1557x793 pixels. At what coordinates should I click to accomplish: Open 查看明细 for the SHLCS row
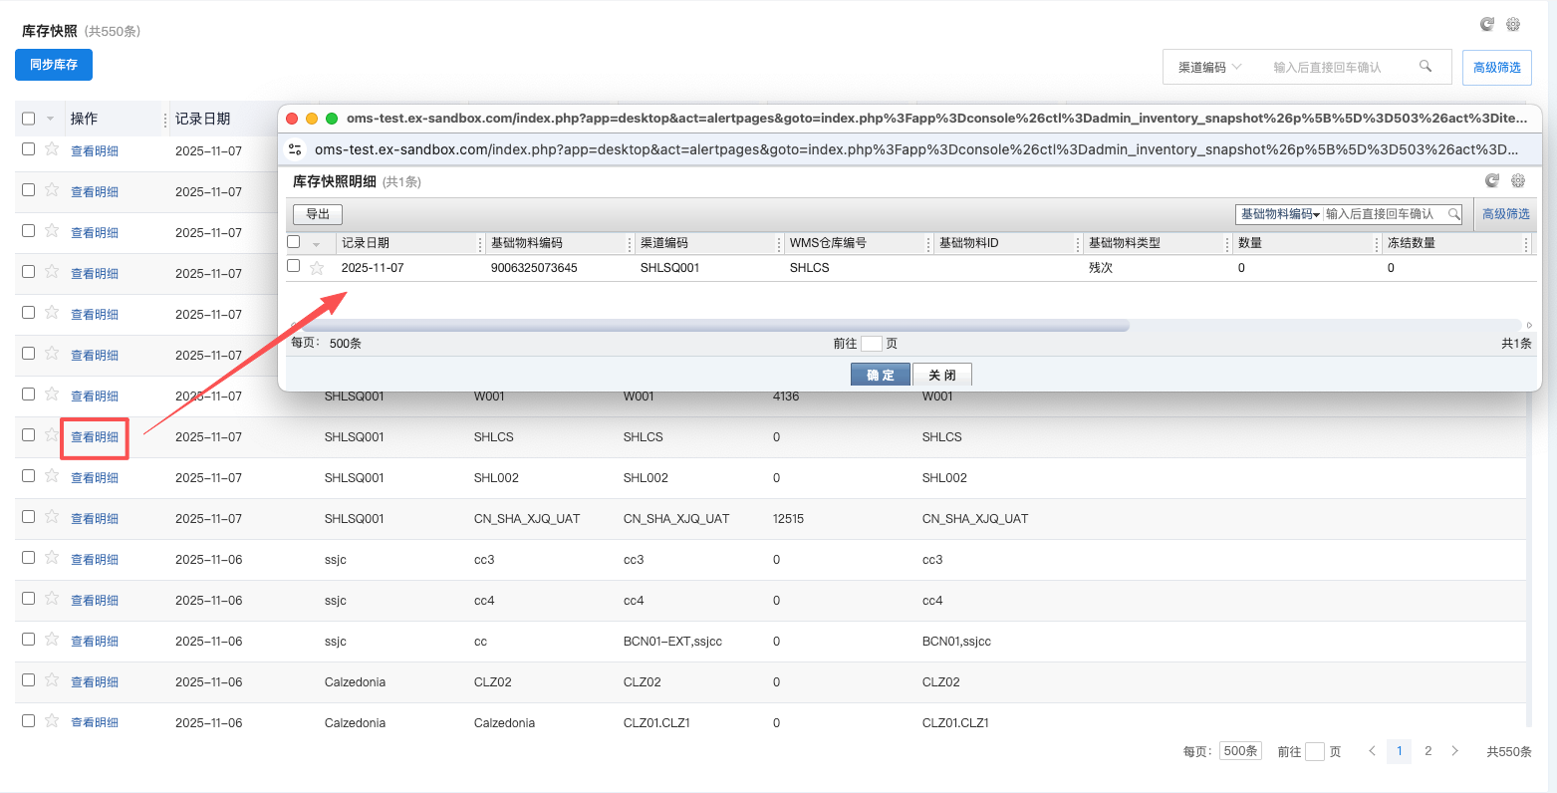click(95, 437)
